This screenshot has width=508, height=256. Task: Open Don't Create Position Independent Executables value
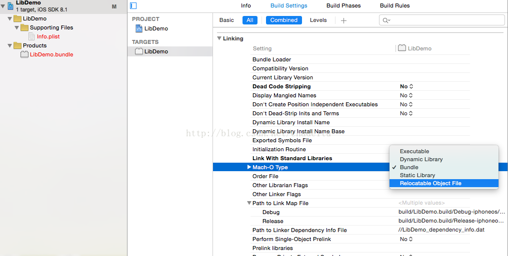pyautogui.click(x=406, y=104)
